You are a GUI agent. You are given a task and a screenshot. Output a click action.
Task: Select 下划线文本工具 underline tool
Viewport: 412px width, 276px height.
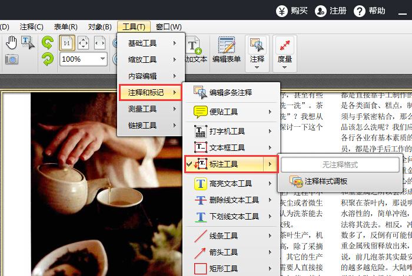232,217
